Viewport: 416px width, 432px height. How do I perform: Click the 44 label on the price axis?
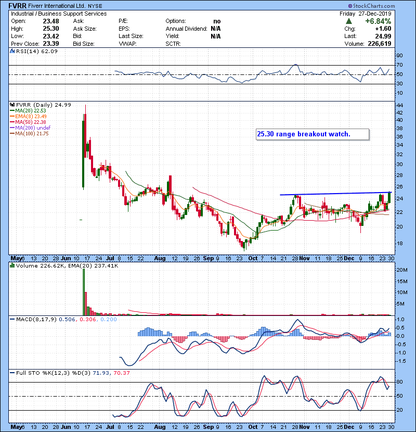(399, 106)
